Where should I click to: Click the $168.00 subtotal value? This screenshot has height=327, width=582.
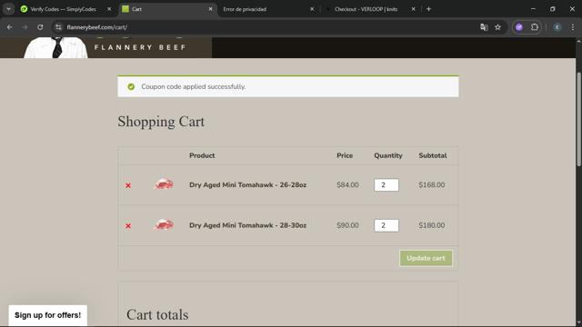click(432, 184)
